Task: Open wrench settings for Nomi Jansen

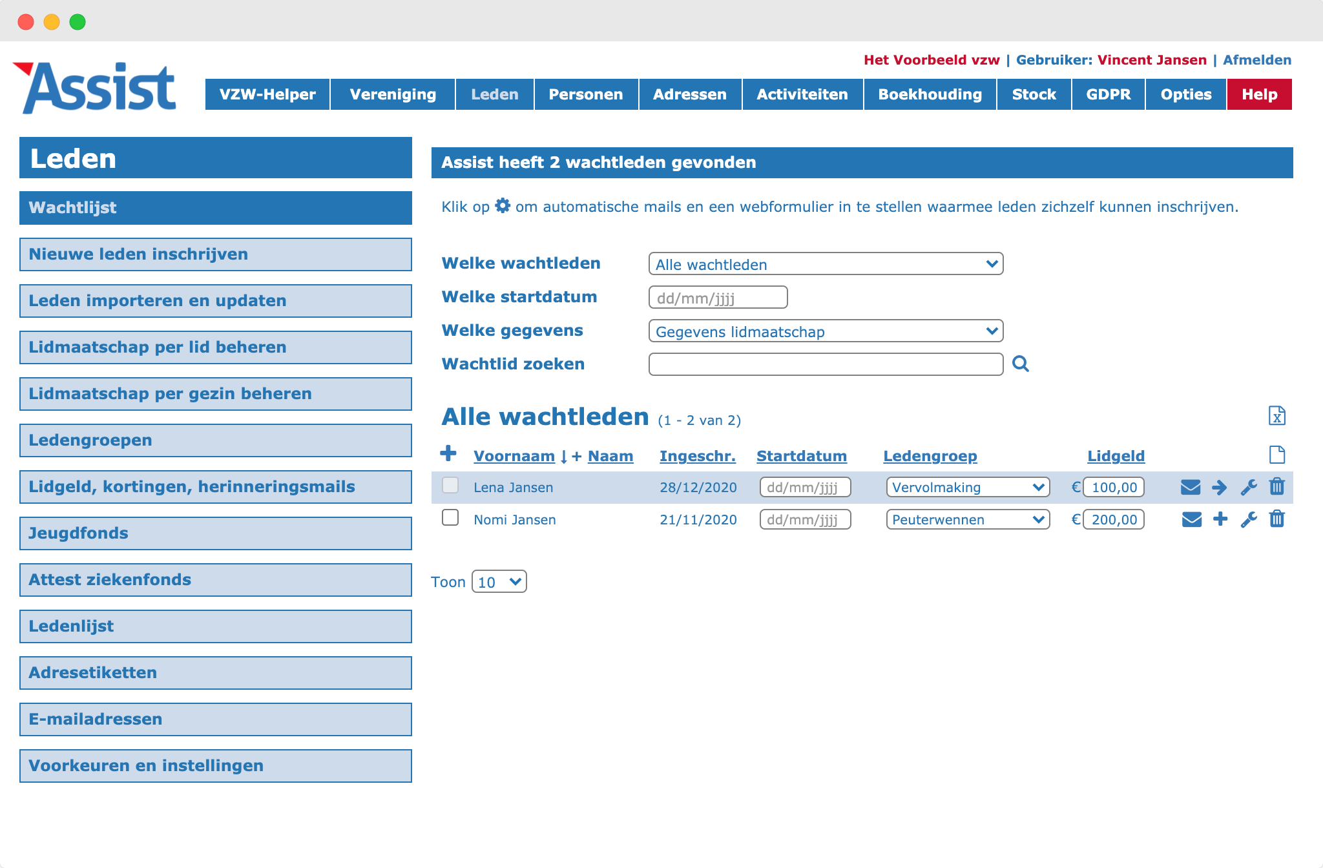Action: pos(1249,519)
